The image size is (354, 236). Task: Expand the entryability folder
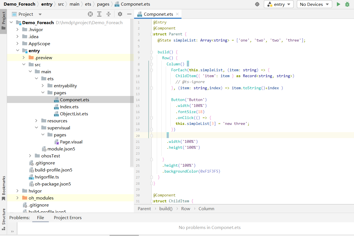tap(43, 86)
